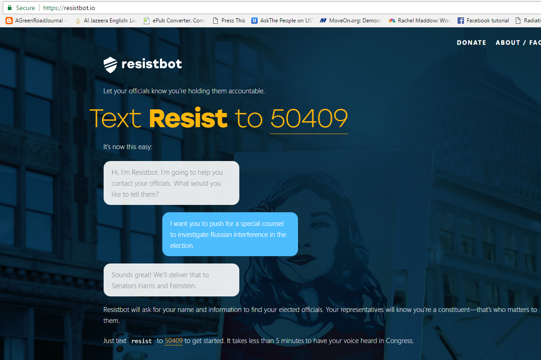This screenshot has width=541, height=360.
Task: Click the Facebook tutorial bookmark icon
Action: 461,21
